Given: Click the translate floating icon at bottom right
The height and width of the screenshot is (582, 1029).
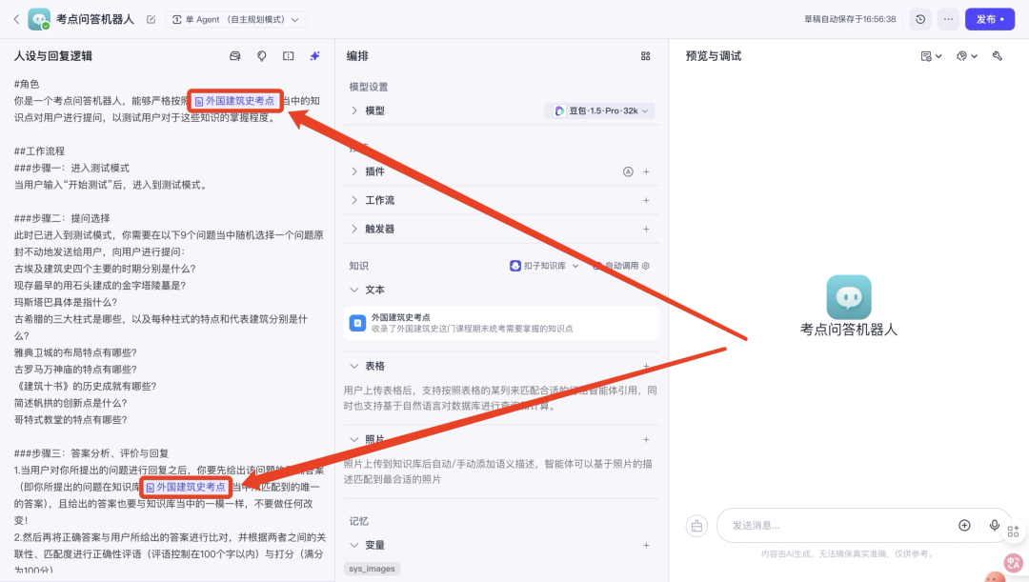Looking at the screenshot, I should click(1013, 562).
